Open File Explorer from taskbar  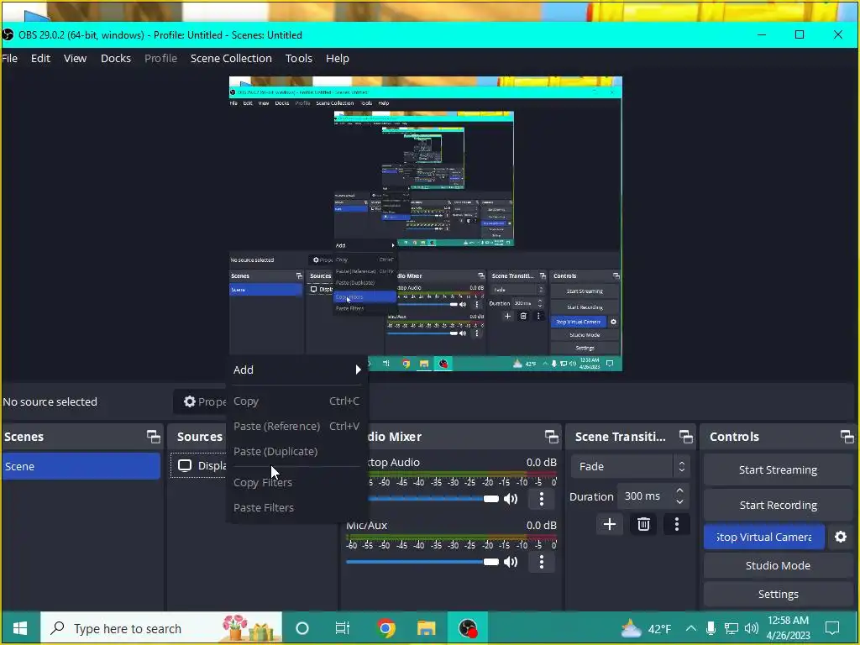(426, 628)
